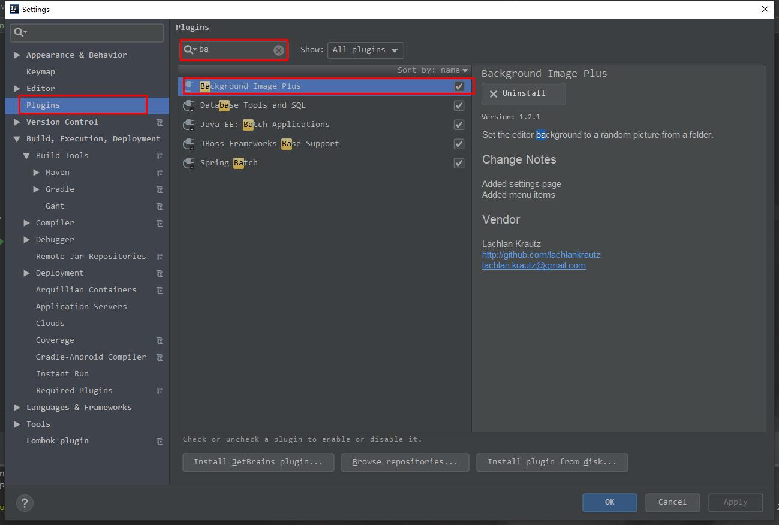Open the Clouds settings page
Screen dimensions: 779x525
click(x=50, y=323)
